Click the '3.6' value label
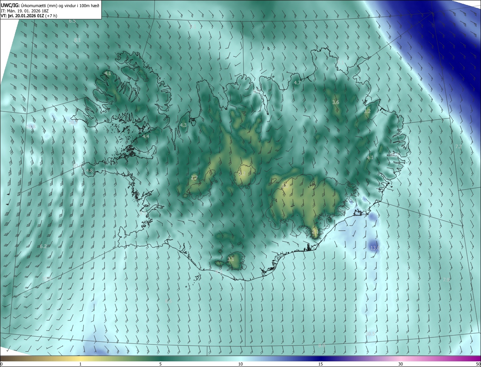Viewport: 481px width, 367px height. (x=336, y=102)
